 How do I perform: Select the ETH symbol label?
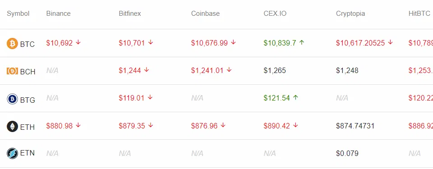tap(28, 127)
